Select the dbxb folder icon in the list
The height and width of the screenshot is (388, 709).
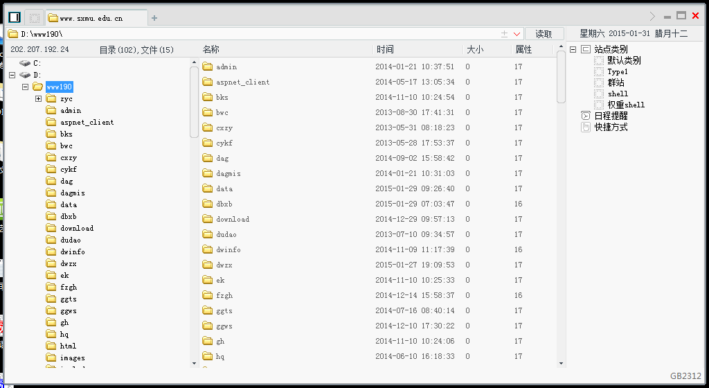coord(208,204)
